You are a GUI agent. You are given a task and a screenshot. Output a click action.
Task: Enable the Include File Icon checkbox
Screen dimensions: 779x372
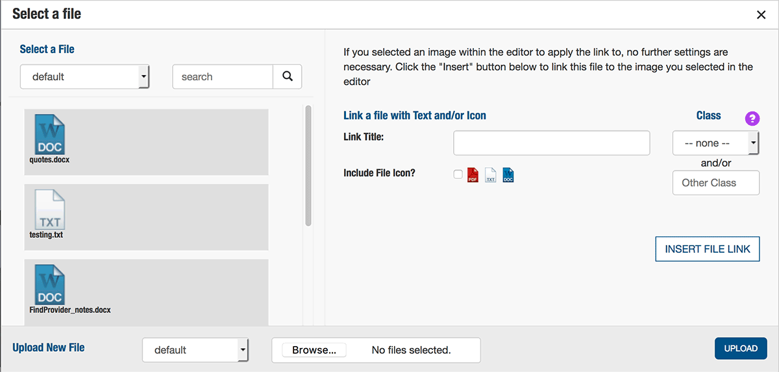pyautogui.click(x=458, y=174)
